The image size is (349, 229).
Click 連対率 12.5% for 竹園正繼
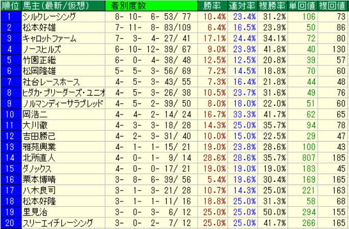pyautogui.click(x=245, y=60)
